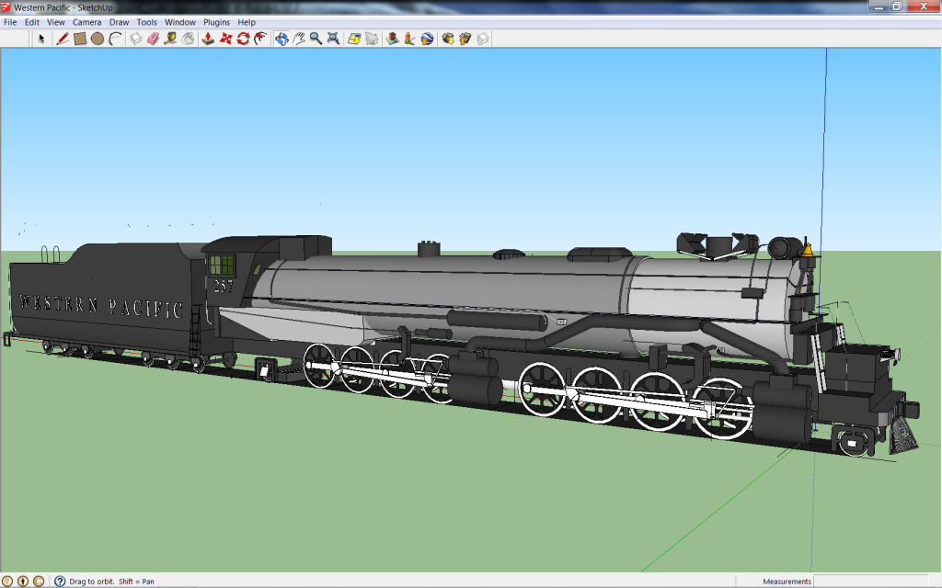Select the Pan hand tool
This screenshot has width=942, height=588.
click(x=299, y=39)
